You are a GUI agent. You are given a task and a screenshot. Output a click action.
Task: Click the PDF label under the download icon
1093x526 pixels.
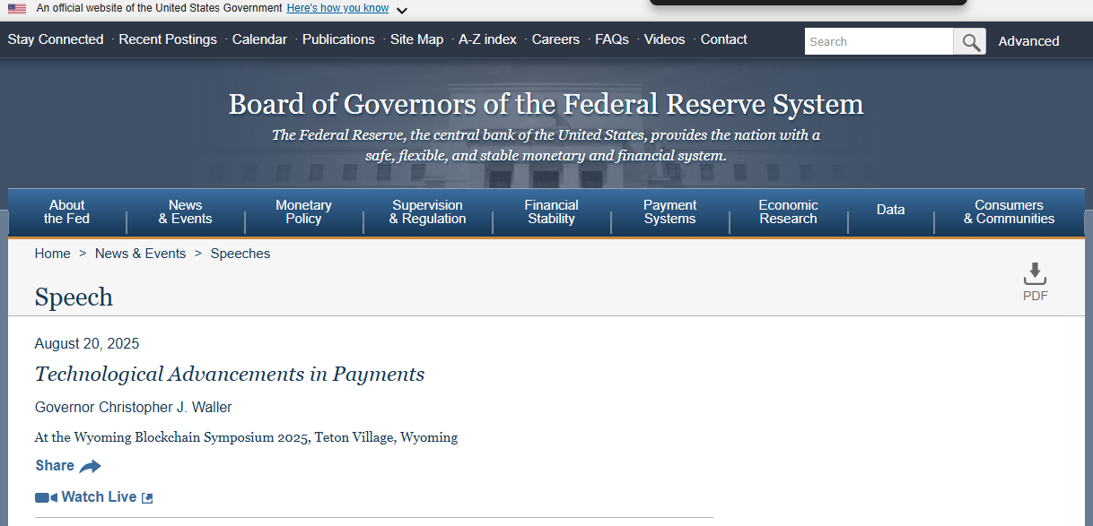(x=1035, y=296)
